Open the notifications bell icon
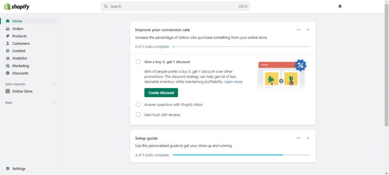The width and height of the screenshot is (389, 175). click(x=340, y=6)
